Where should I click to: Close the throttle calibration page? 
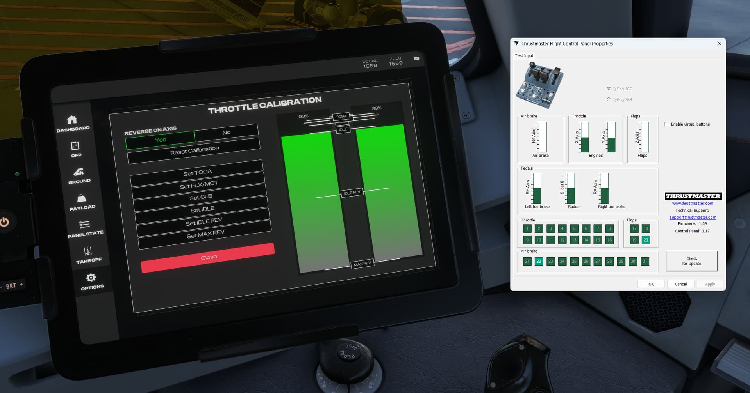point(208,257)
